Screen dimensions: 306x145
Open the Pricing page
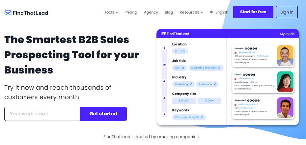[131, 12]
